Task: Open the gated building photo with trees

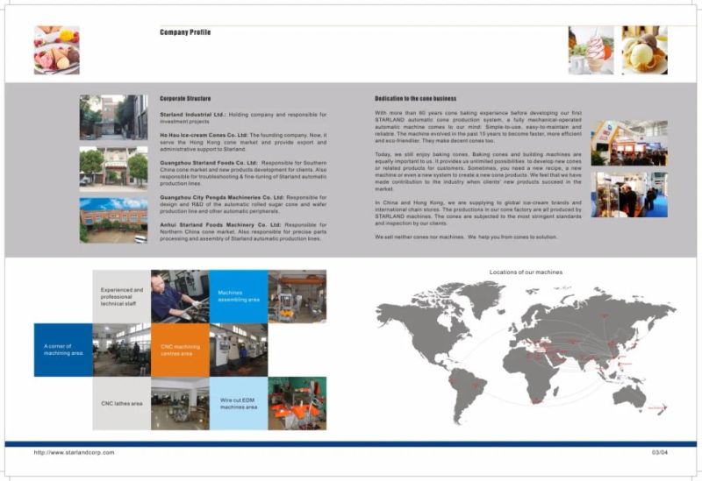Action: click(x=113, y=168)
